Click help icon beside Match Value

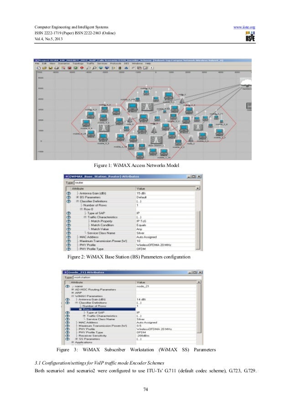point(68,229)
